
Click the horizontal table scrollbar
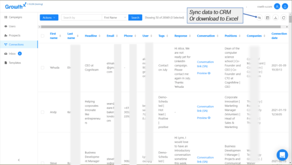(161, 27)
